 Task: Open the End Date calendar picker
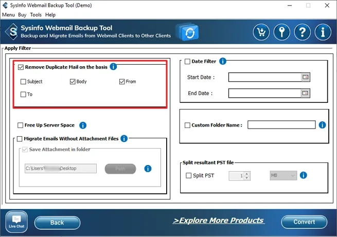coord(305,93)
